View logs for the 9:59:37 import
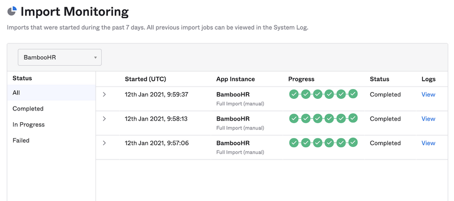454x201 pixels. 428,95
